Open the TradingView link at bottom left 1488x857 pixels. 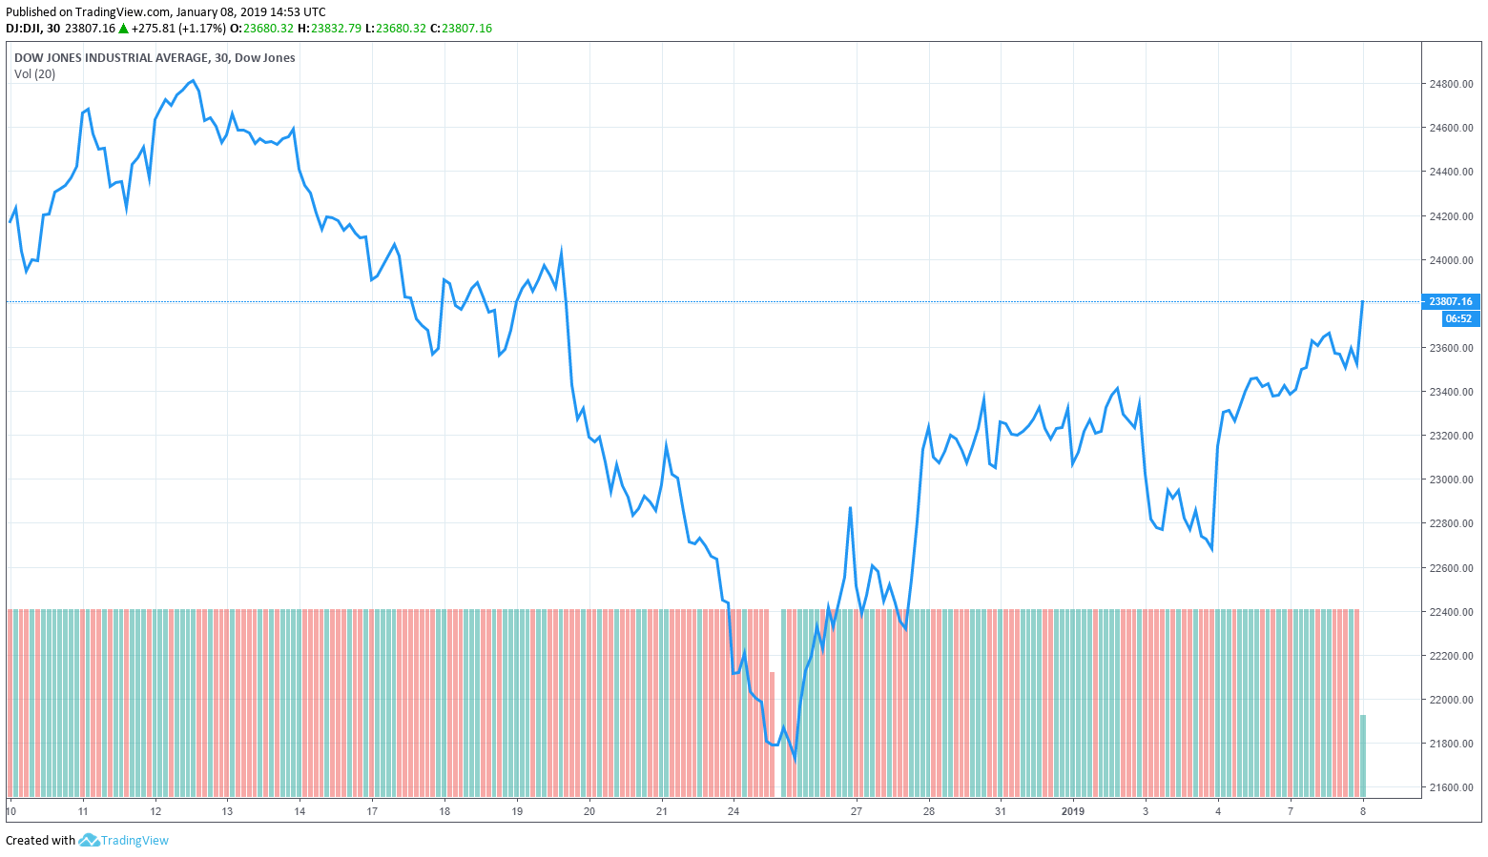[x=134, y=840]
